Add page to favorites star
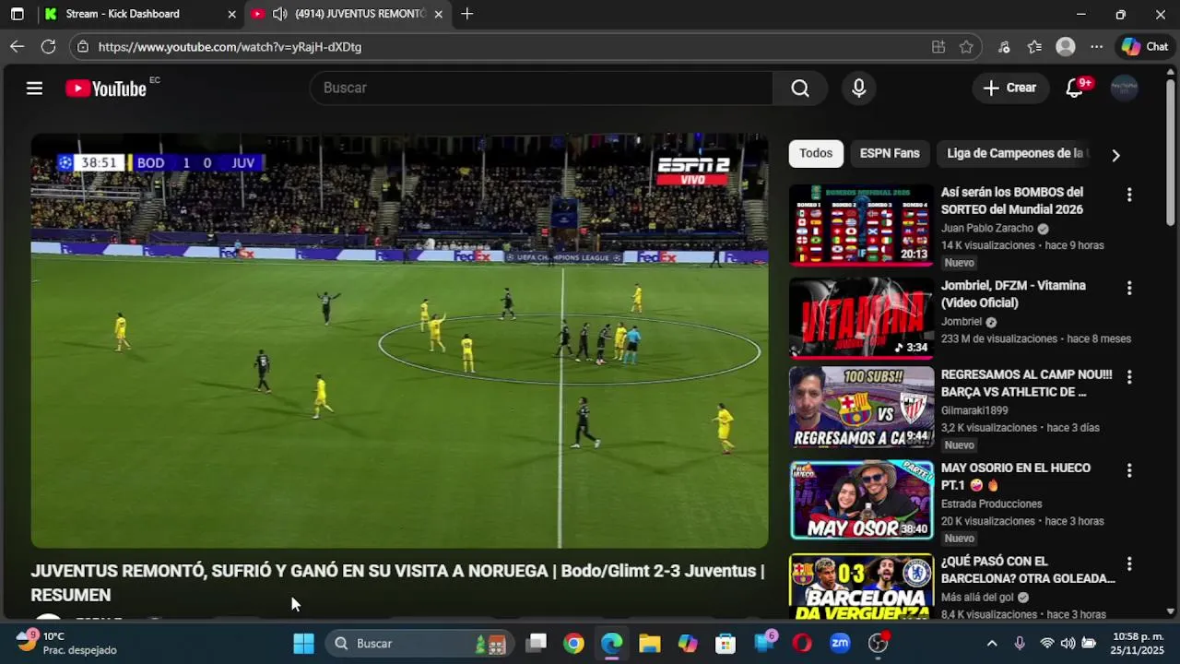This screenshot has width=1180, height=664. 966,46
